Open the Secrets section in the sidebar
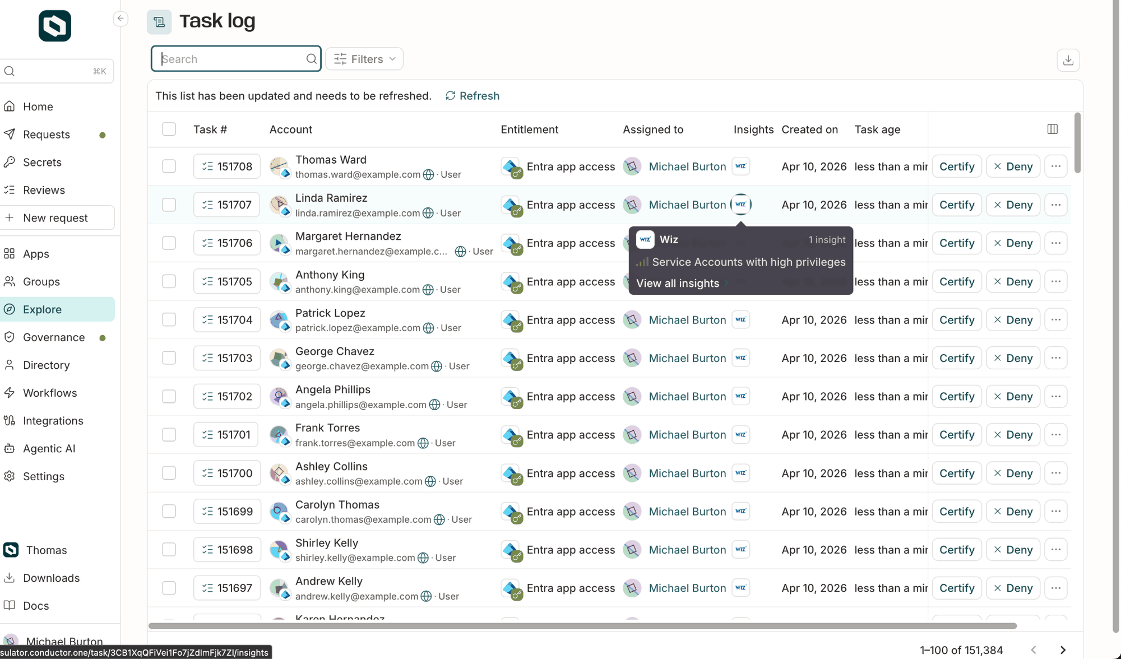This screenshot has width=1121, height=659. (x=42, y=162)
